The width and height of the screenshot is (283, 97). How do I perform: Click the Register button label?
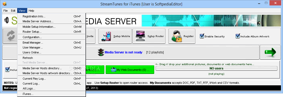pyautogui.click(x=188, y=36)
